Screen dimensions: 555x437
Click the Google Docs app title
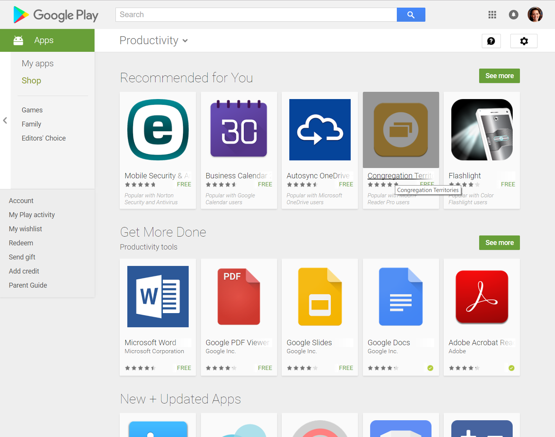(x=389, y=343)
